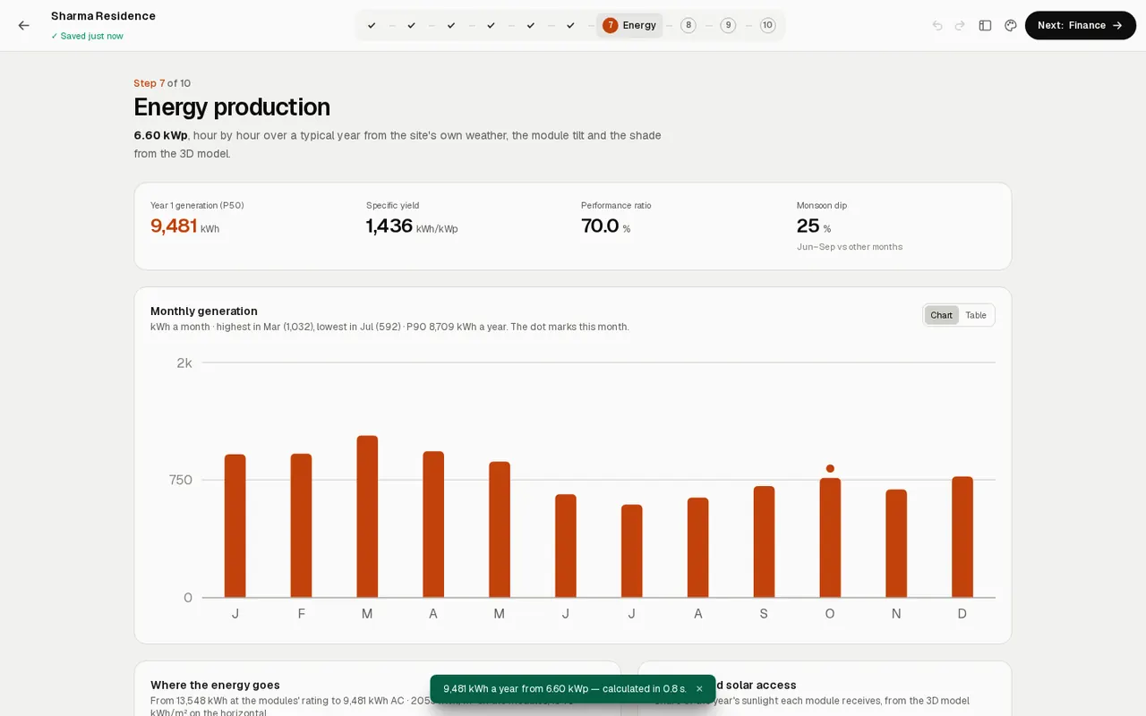Image resolution: width=1146 pixels, height=716 pixels.
Task: Click the 25 % monsoon dip value
Action: click(x=814, y=226)
